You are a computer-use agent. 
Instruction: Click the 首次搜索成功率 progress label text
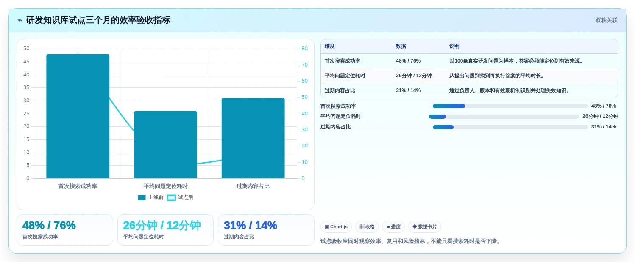338,106
